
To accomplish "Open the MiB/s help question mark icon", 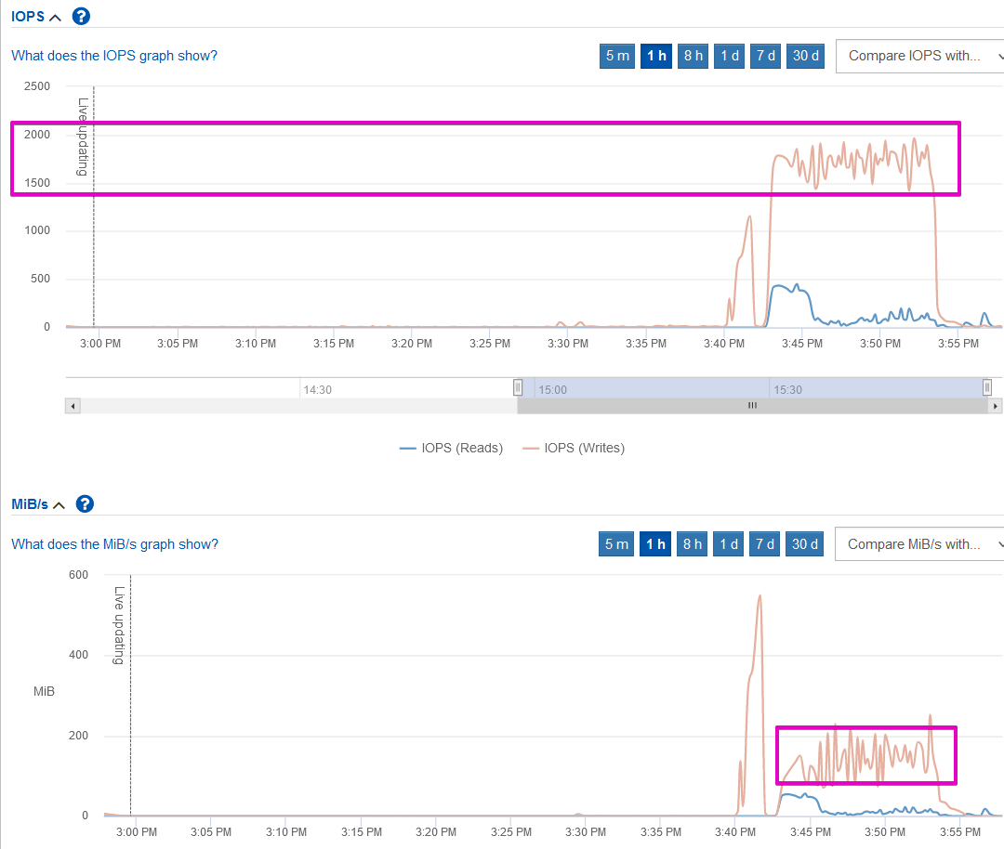I will tap(85, 504).
